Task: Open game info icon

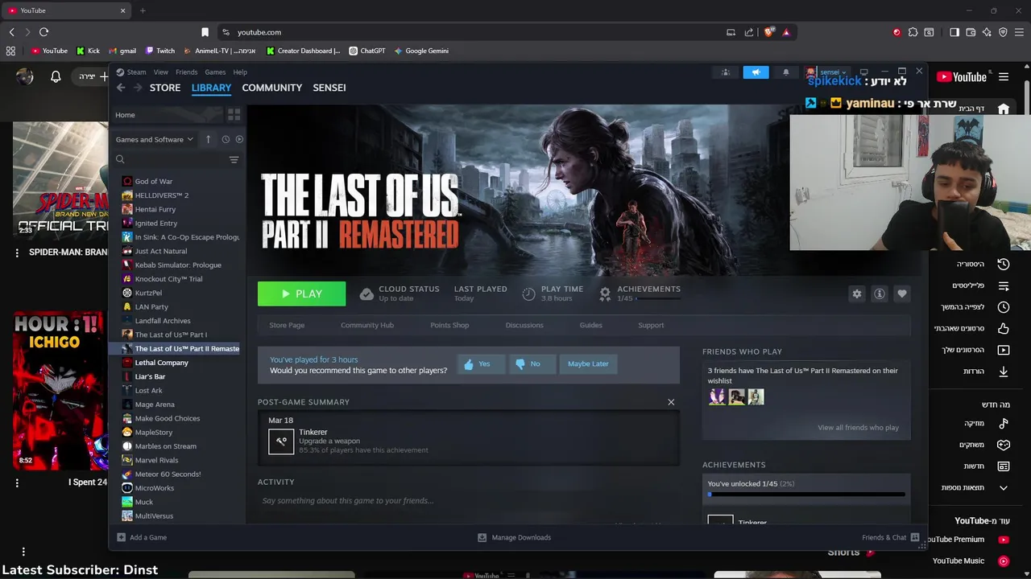Action: coord(880,294)
